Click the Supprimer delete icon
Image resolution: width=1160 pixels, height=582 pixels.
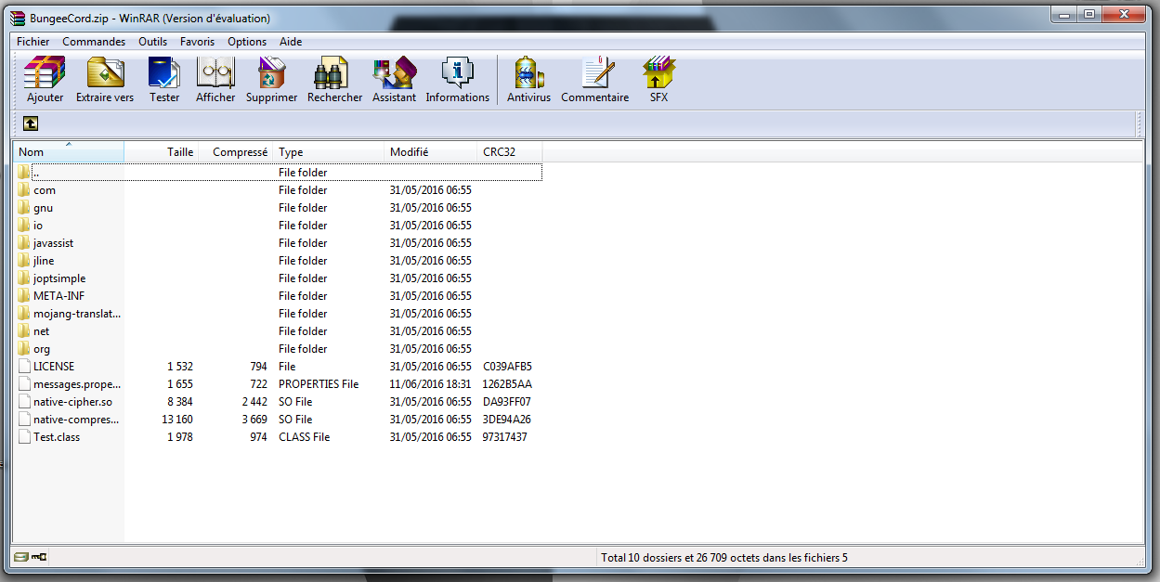click(x=271, y=79)
